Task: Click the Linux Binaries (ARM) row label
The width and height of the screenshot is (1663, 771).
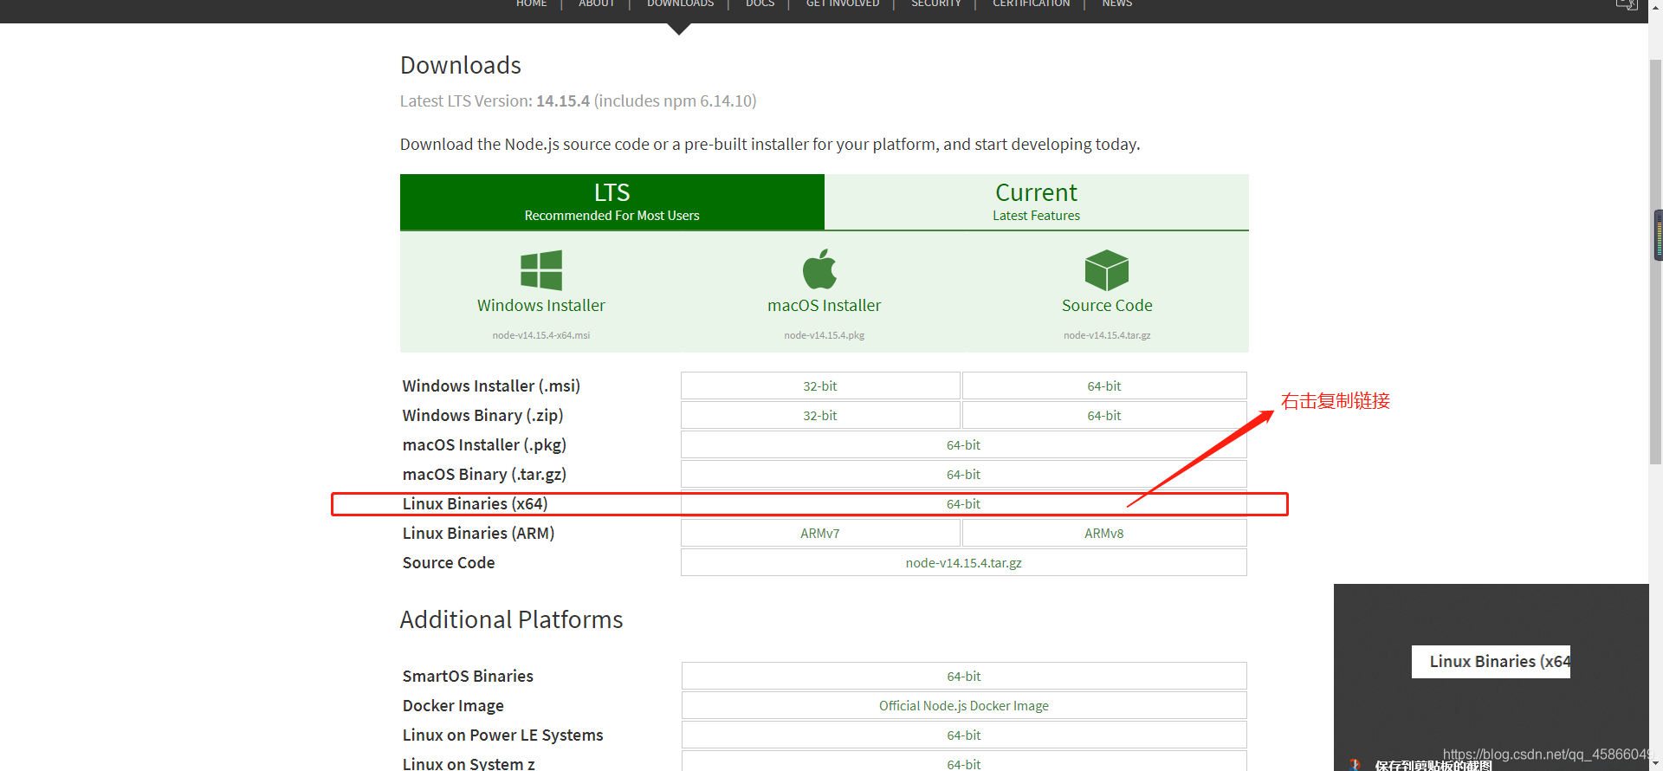Action: tap(478, 534)
